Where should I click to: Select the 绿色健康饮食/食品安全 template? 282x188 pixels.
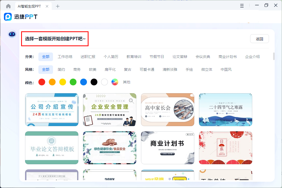[109, 148]
